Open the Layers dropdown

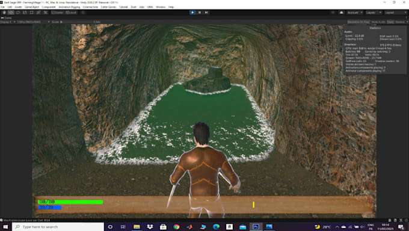click(x=374, y=13)
